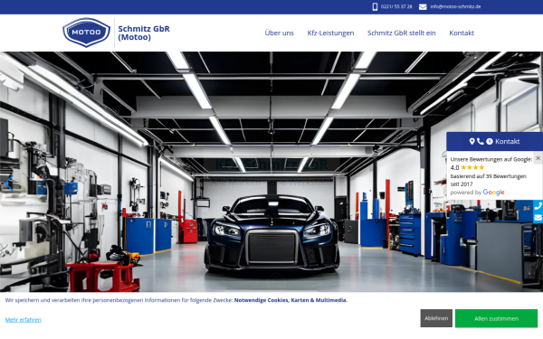Click the phone number 0221/ 55 37 28
The width and height of the screenshot is (543, 339).
[x=396, y=6]
